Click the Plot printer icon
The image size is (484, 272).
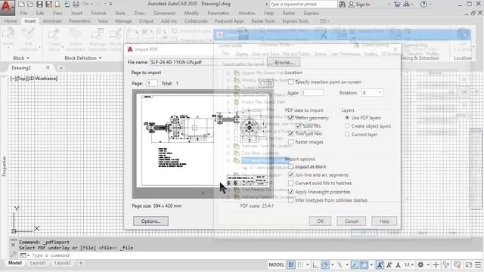76,5
